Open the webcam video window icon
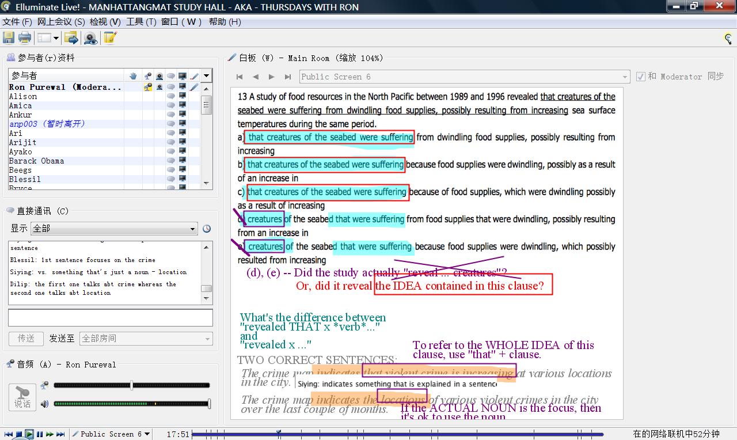This screenshot has height=440, width=737. tap(90, 38)
